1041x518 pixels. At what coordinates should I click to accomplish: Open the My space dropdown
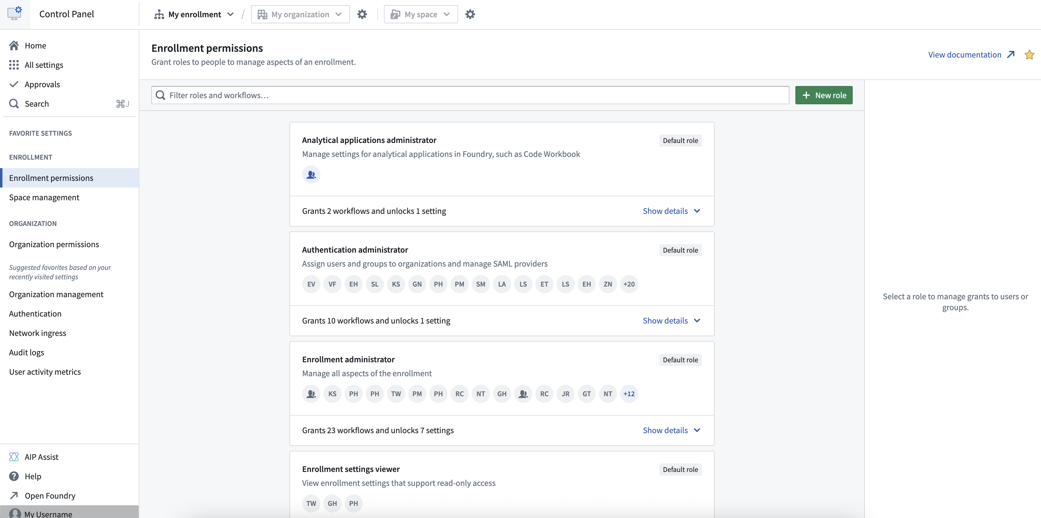point(421,15)
